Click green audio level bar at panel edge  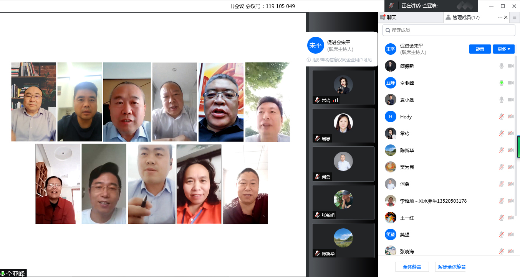[518, 147]
